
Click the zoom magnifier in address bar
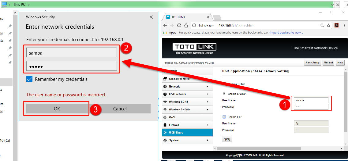click(322, 25)
